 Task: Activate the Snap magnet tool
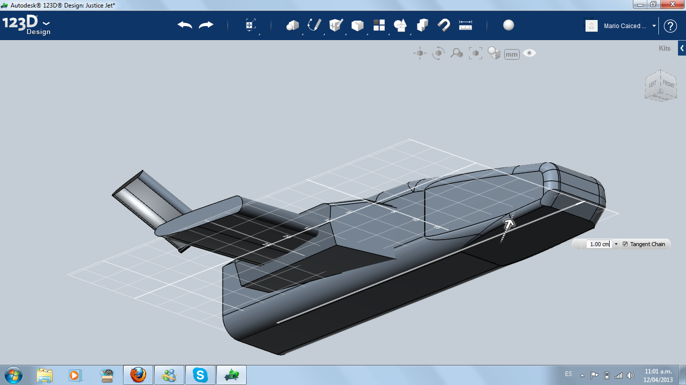(444, 26)
